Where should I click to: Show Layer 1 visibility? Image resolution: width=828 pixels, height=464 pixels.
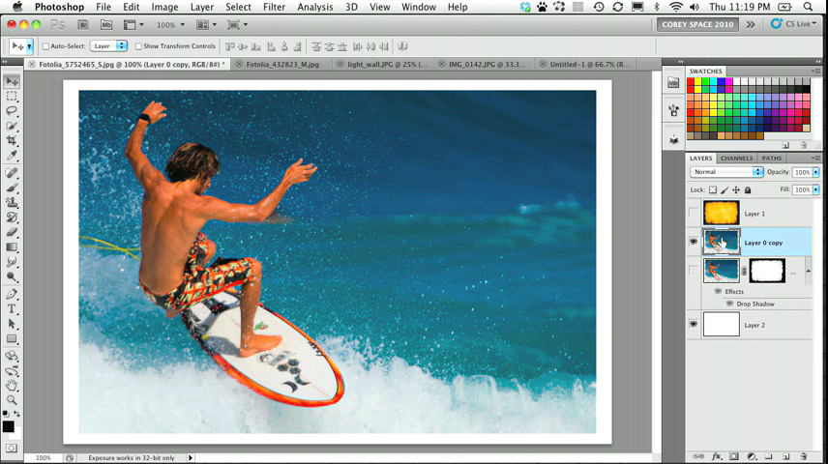pyautogui.click(x=694, y=214)
